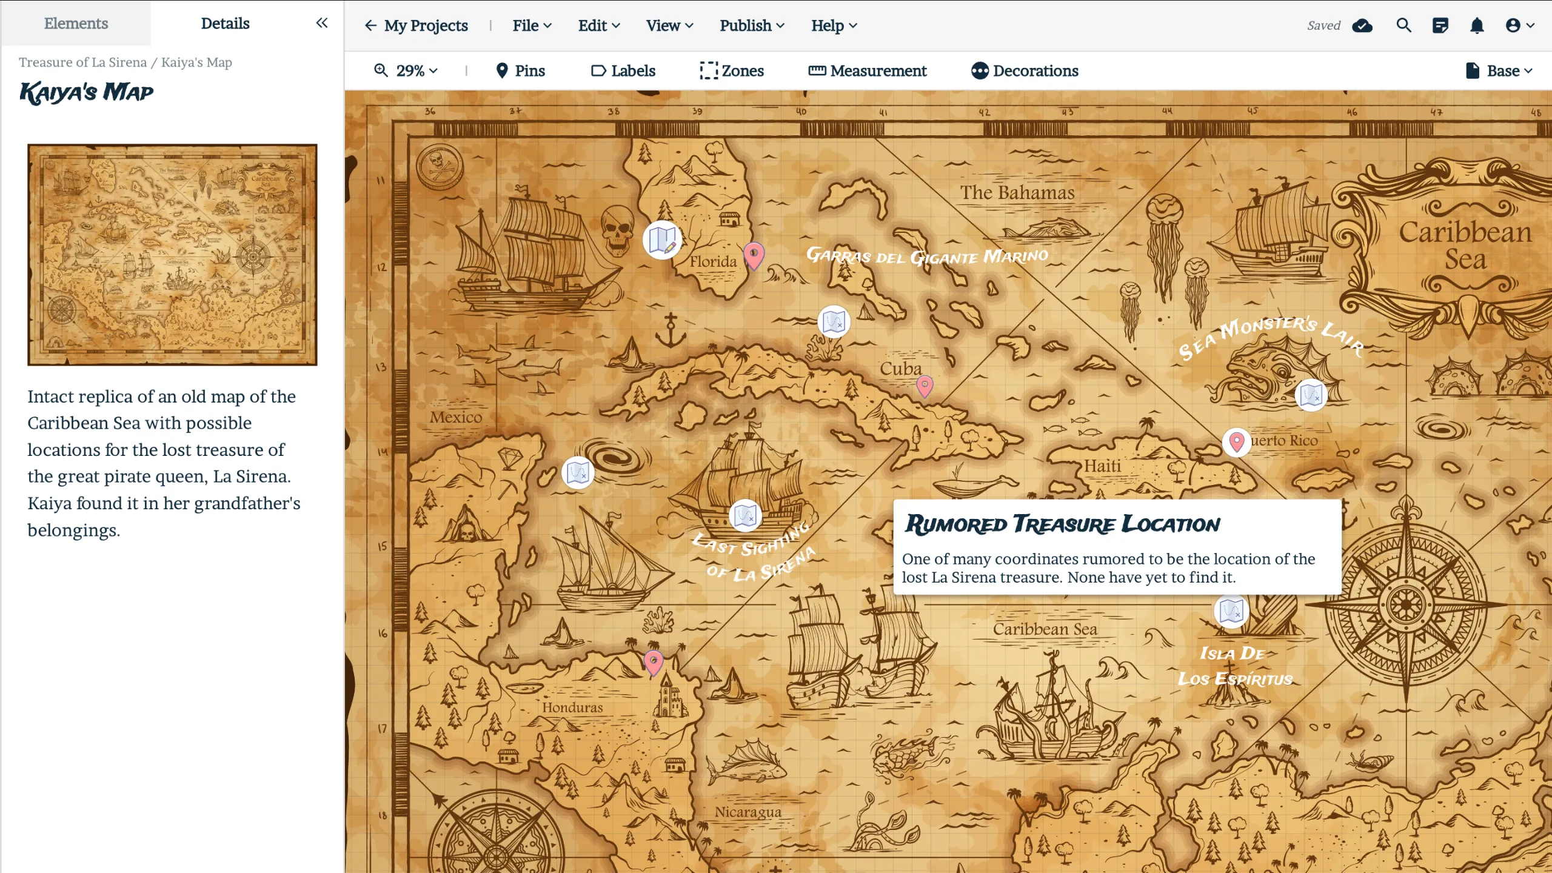This screenshot has width=1552, height=873.
Task: Click the red pin near Honduras
Action: click(653, 663)
